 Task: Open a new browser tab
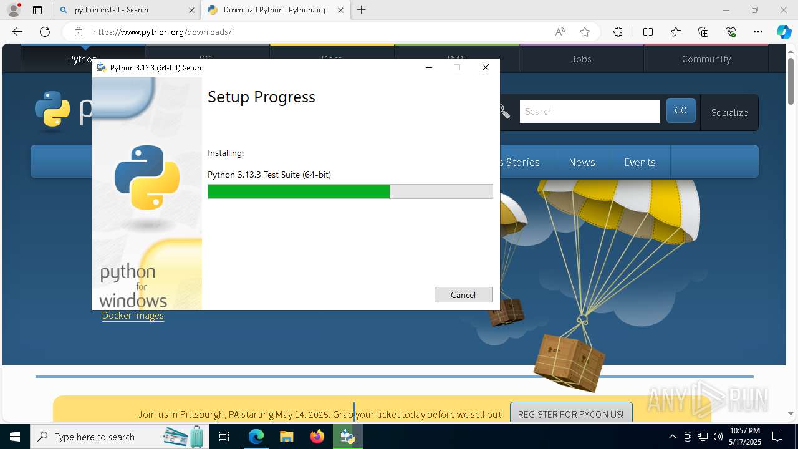[361, 10]
